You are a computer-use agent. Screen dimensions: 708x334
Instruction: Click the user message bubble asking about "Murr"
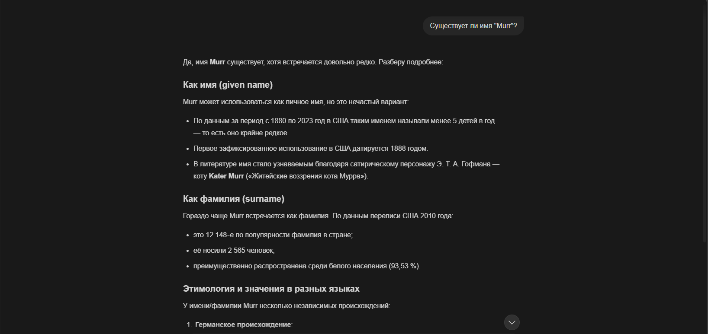[x=473, y=26]
